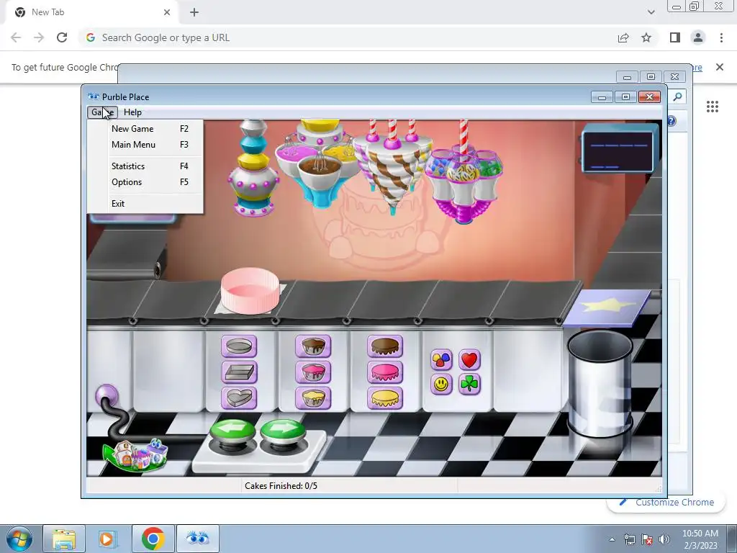Bookmark this tab with the star icon
The height and width of the screenshot is (553, 737).
(646, 37)
